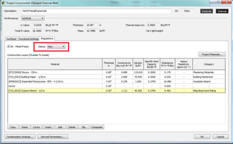Click the Composite button

(x=97, y=127)
